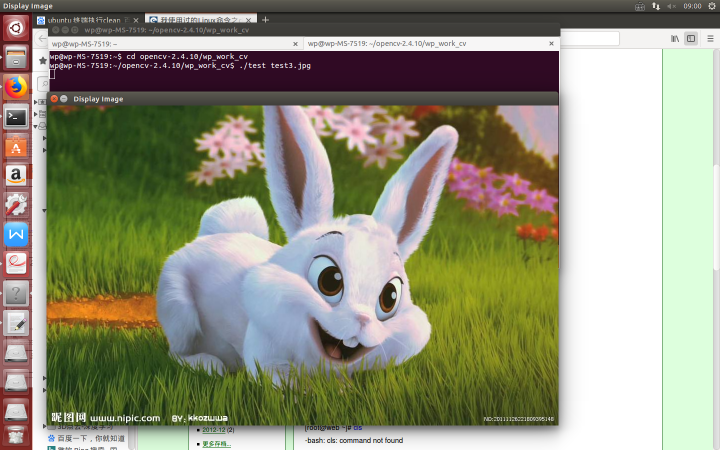This screenshot has width=720, height=450.
Task: Open the Terminal launcher icon
Action: [x=16, y=117]
